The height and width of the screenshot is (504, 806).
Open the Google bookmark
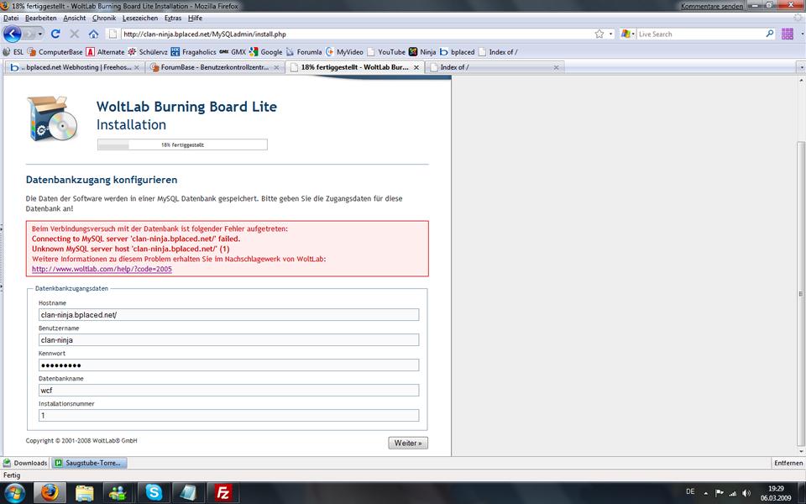click(x=266, y=52)
